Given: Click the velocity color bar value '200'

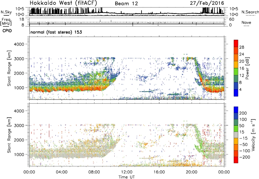Looking at the screenshot, I should coord(243,113).
